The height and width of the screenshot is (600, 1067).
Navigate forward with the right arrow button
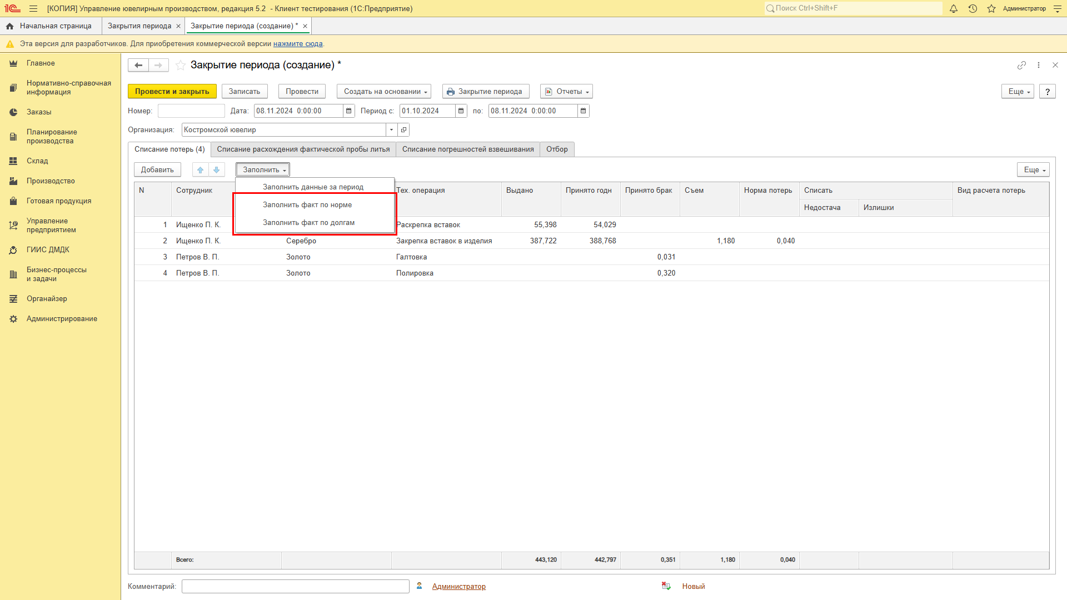click(158, 65)
